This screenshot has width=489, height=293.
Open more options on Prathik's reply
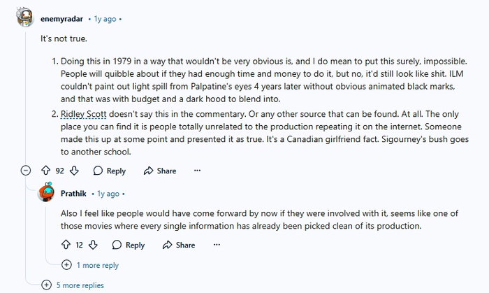tap(216, 245)
